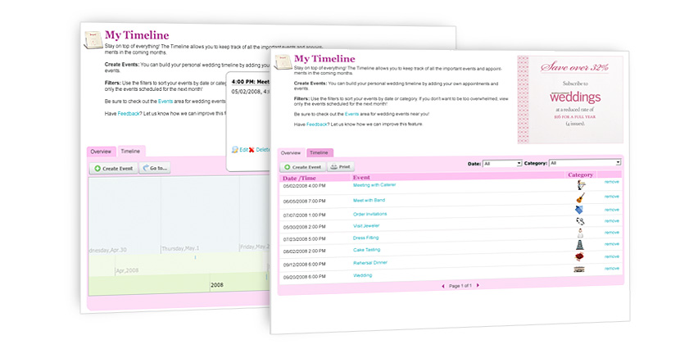Remove the Dress Fitting event

[x=612, y=233]
